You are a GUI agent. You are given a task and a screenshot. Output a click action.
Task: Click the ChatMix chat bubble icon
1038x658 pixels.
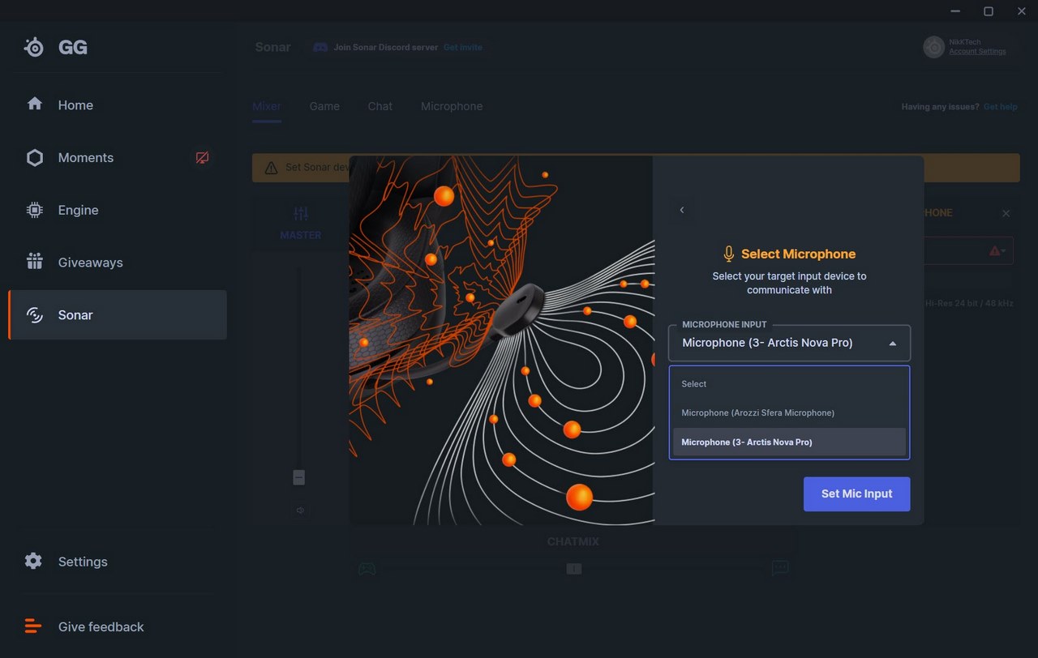click(x=780, y=568)
